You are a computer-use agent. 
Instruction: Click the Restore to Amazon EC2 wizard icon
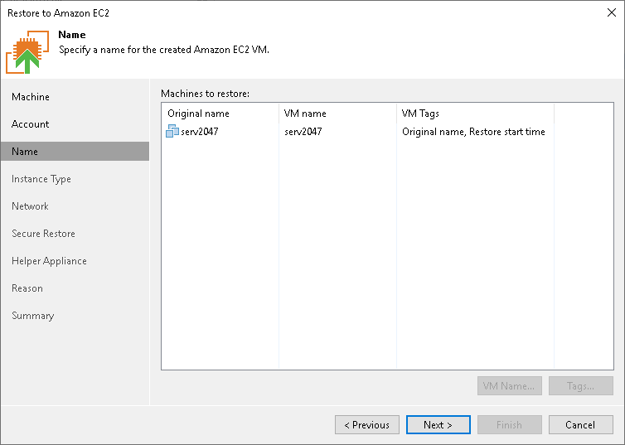[27, 51]
